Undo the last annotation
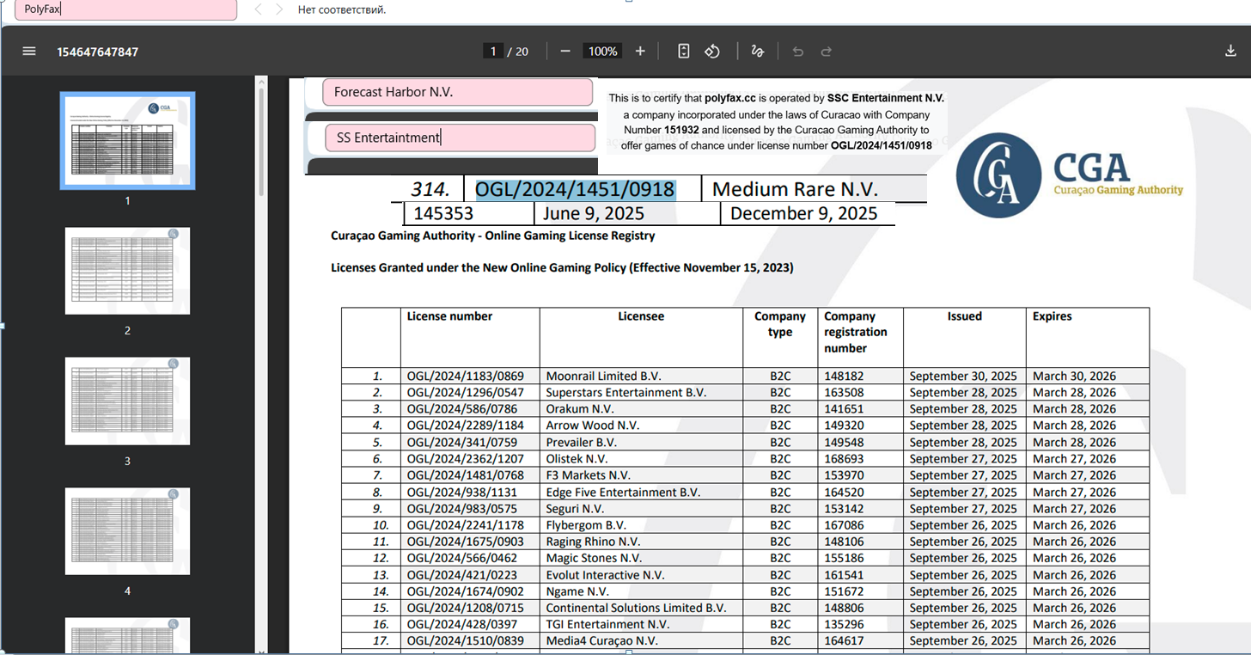The width and height of the screenshot is (1251, 655). tap(798, 51)
